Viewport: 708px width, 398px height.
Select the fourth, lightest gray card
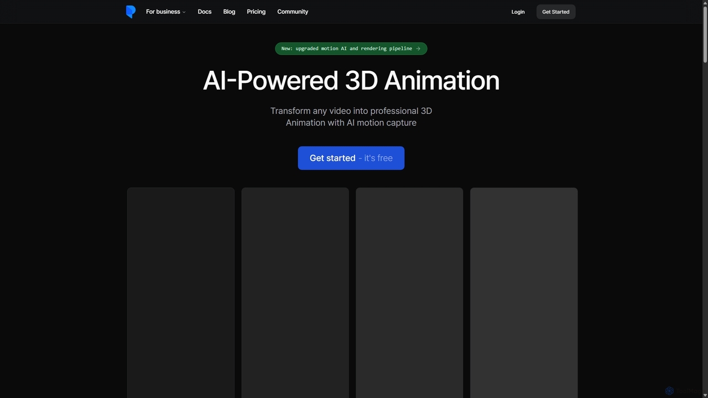pos(524,293)
